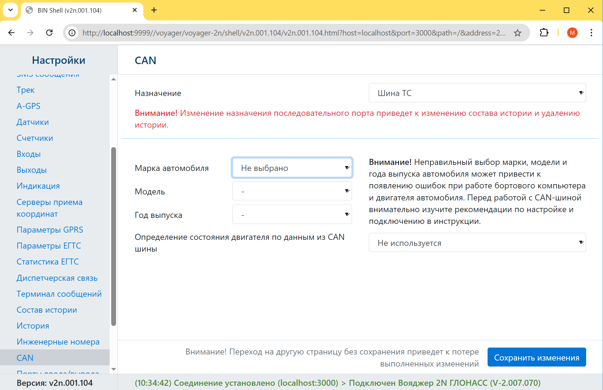Open the Chrome three-dot menu
The height and width of the screenshot is (390, 603).
(x=591, y=33)
